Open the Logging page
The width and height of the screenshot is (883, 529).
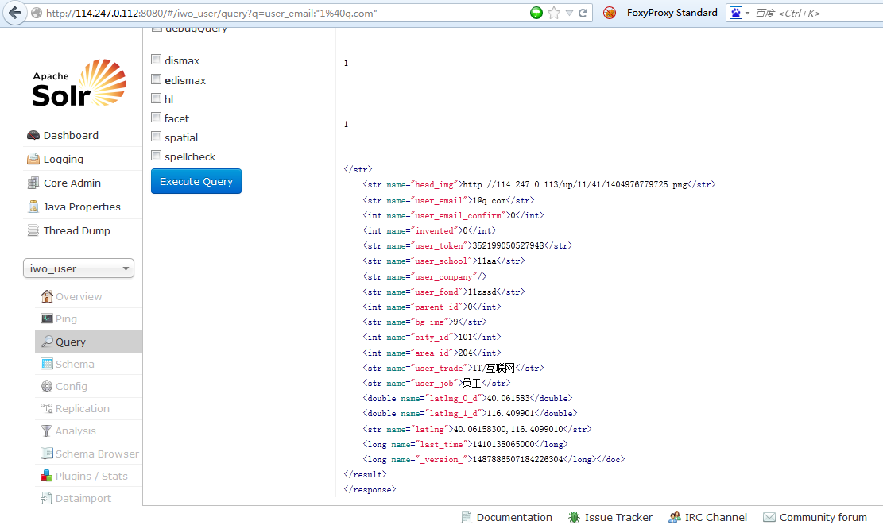(63, 160)
